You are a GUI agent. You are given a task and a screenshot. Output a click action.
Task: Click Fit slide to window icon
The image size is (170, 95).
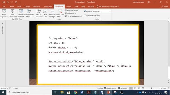point(168,88)
